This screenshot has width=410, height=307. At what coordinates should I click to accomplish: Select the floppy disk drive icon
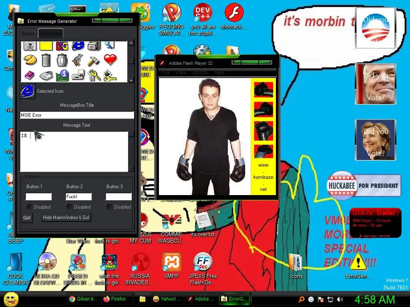[x=78, y=76]
